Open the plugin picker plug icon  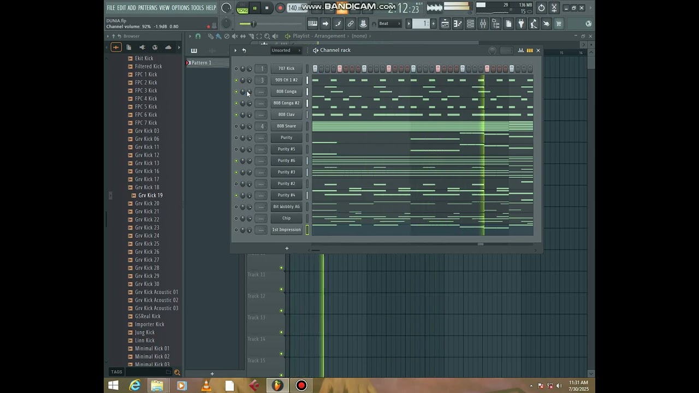pyautogui.click(x=521, y=23)
